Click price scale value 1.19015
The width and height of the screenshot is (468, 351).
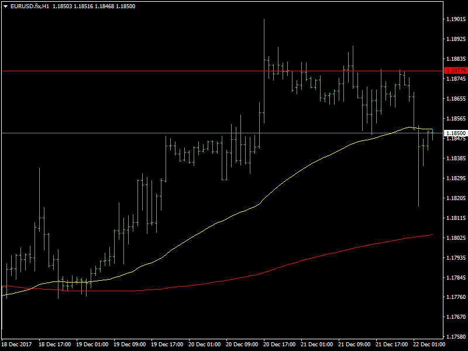pos(456,19)
